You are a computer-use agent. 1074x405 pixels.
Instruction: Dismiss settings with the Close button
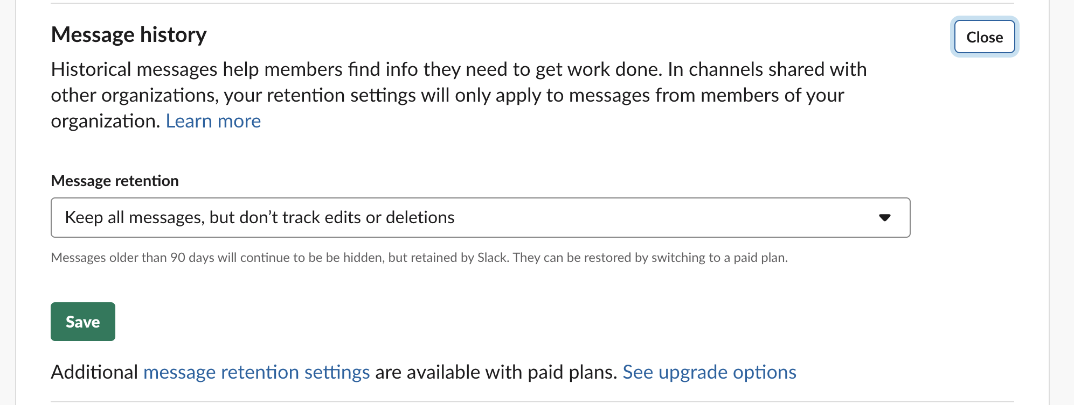coord(984,37)
